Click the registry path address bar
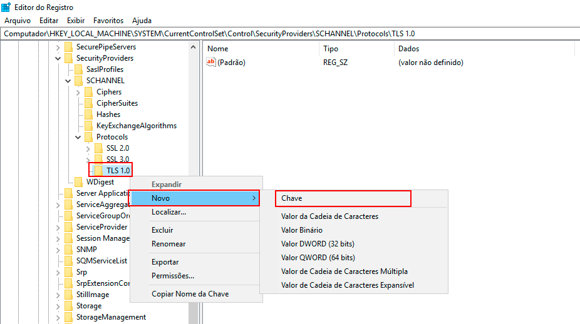The height and width of the screenshot is (324, 580). pyautogui.click(x=291, y=34)
